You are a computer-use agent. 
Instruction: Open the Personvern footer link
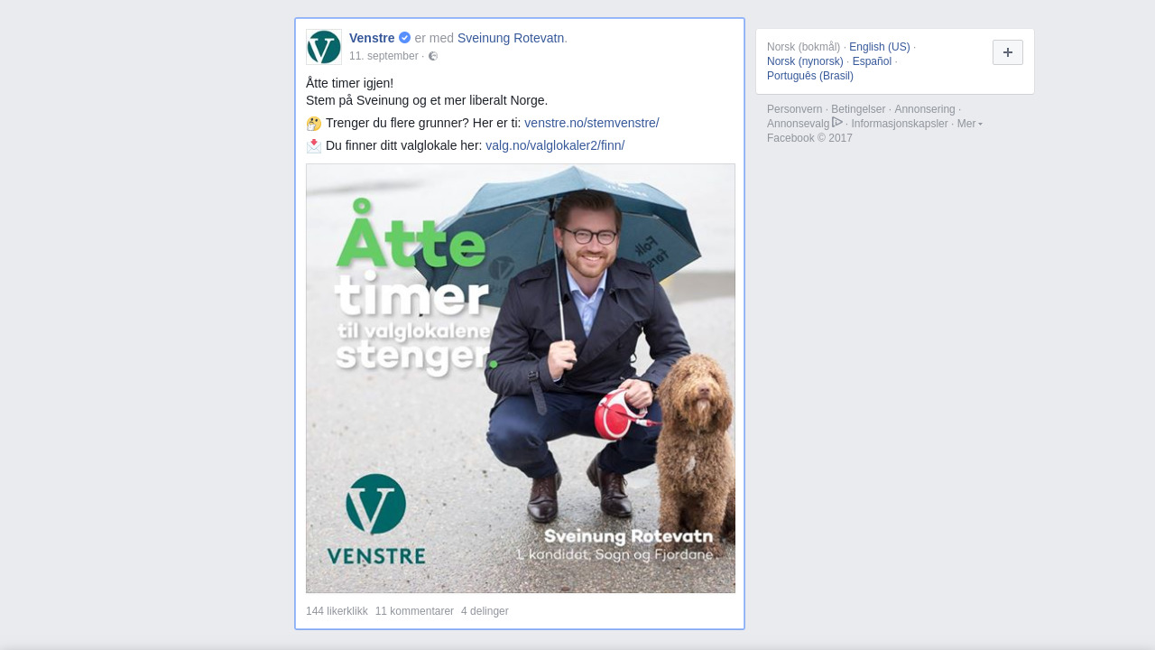point(794,109)
